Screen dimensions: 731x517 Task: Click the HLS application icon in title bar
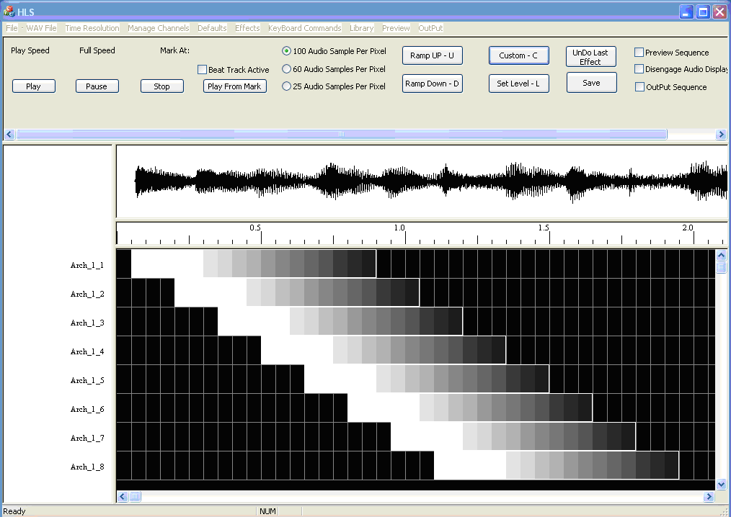click(9, 12)
